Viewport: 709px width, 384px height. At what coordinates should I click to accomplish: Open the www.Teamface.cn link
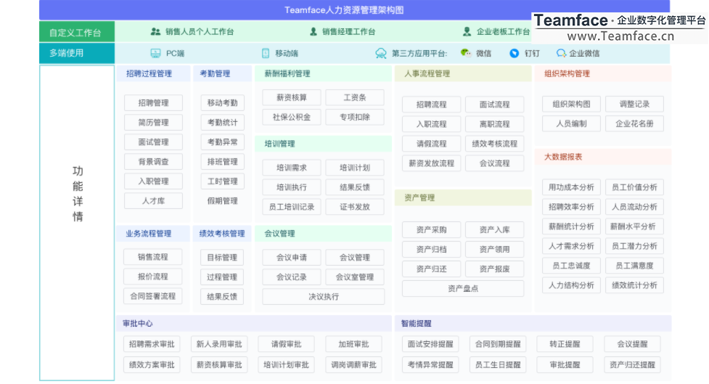point(620,36)
